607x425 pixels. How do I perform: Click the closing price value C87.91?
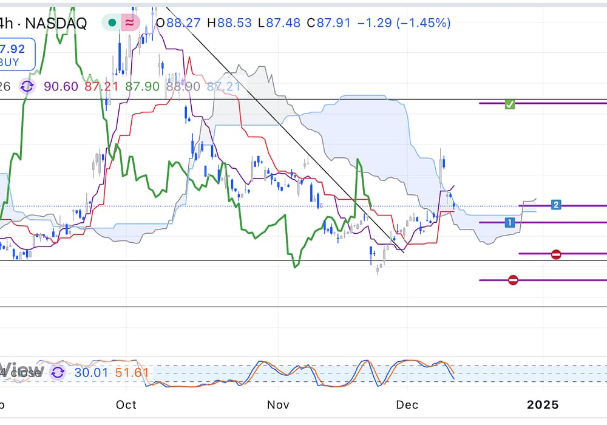coord(328,23)
